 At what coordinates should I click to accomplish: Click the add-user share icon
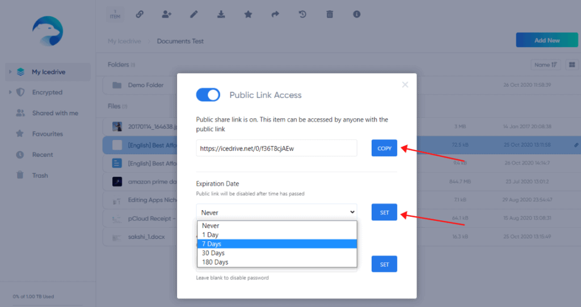[x=167, y=14]
